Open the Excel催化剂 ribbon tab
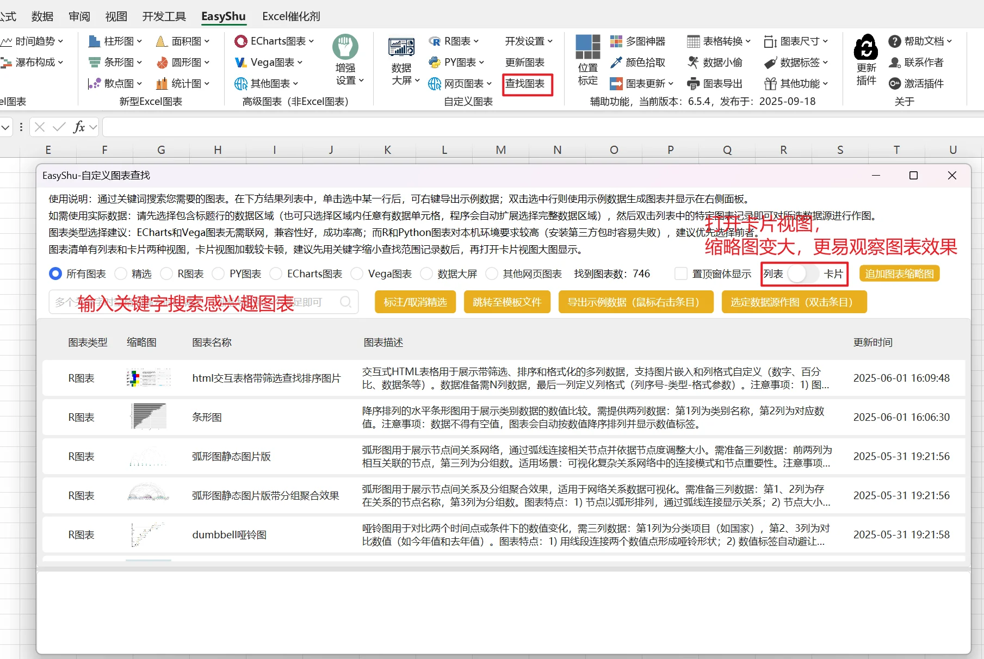 point(291,16)
